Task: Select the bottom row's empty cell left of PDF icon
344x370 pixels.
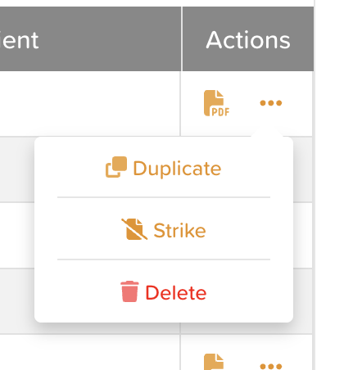Action: [x=90, y=353]
